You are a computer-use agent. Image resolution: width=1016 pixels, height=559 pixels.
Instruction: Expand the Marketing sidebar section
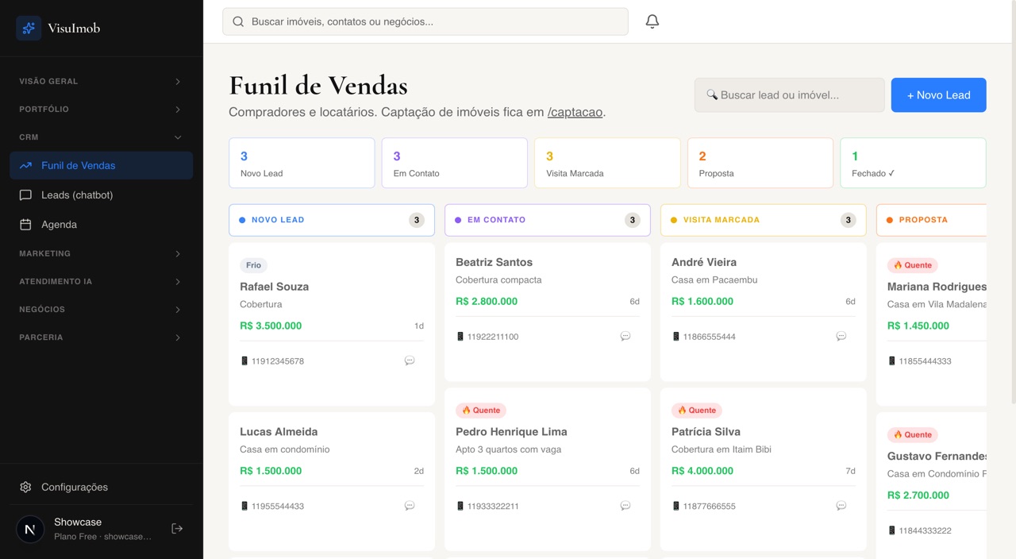(102, 254)
